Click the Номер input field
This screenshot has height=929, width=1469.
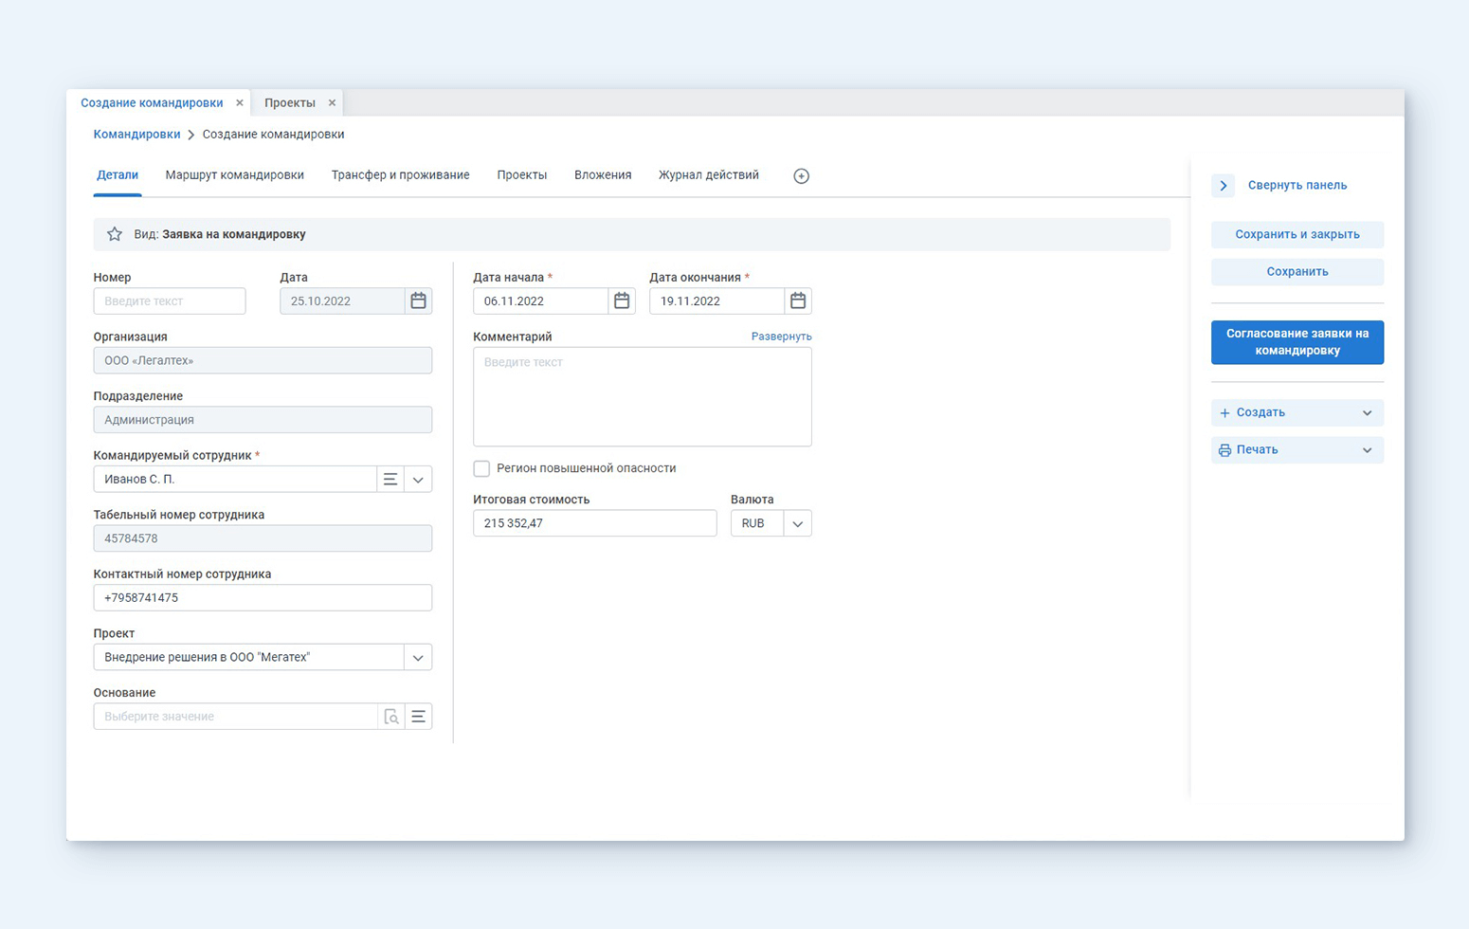170,301
